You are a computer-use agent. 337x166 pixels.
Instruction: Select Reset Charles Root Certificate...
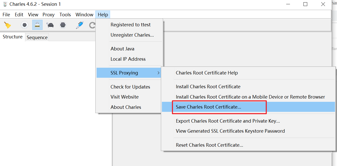tap(248, 145)
